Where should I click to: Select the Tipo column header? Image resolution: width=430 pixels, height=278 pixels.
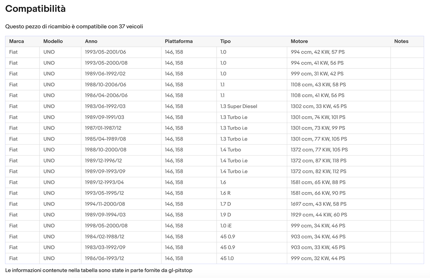225,41
